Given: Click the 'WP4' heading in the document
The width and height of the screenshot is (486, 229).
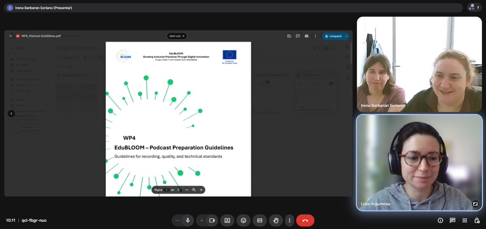Looking at the screenshot, I should pos(129,138).
